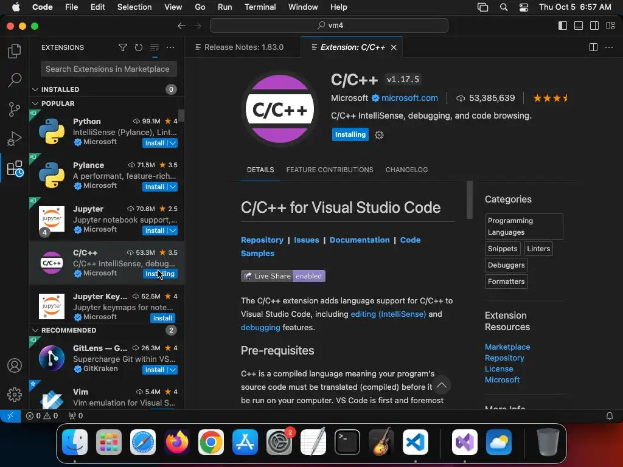Viewport: 623px width, 467px height.
Task: Toggle the bottom panel layout button
Action: coord(579,26)
